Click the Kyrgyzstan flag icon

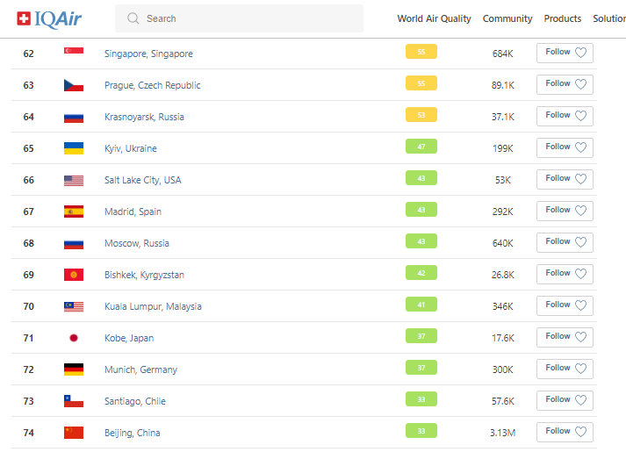click(x=74, y=275)
